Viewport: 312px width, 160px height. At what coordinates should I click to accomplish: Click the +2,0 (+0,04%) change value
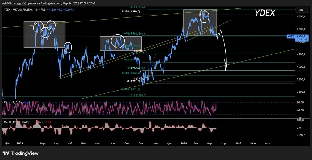click(x=66, y=10)
